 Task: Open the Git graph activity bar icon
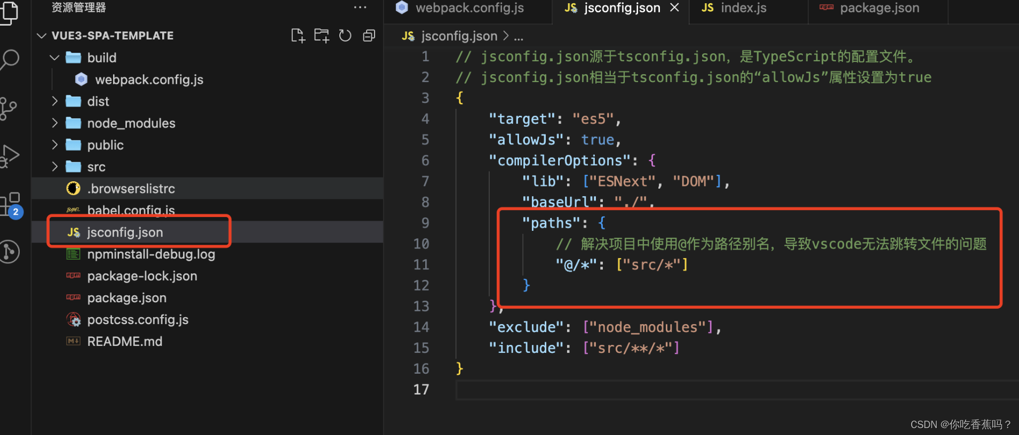tap(10, 252)
